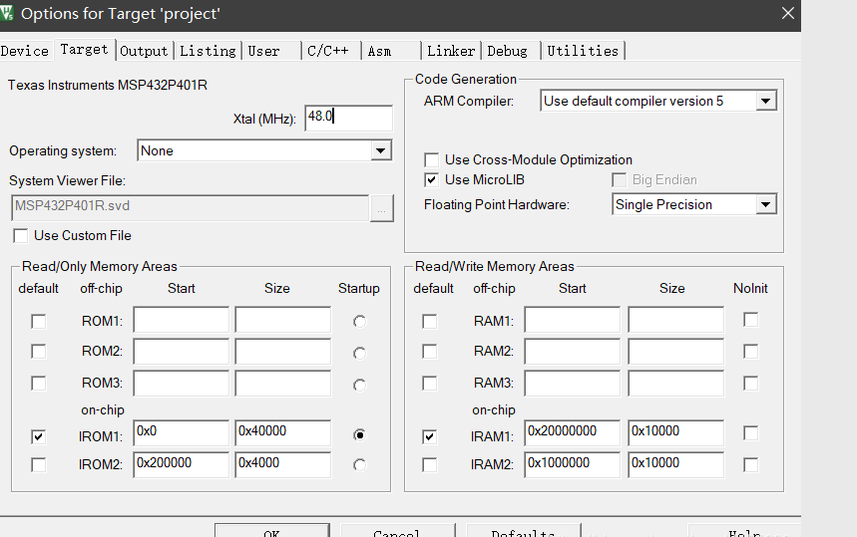Click the RAM1 Start field
The width and height of the screenshot is (857, 537).
[x=573, y=319]
